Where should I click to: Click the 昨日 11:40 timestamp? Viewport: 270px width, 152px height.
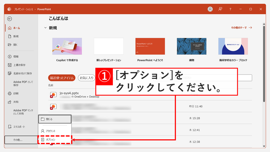coord(196,107)
